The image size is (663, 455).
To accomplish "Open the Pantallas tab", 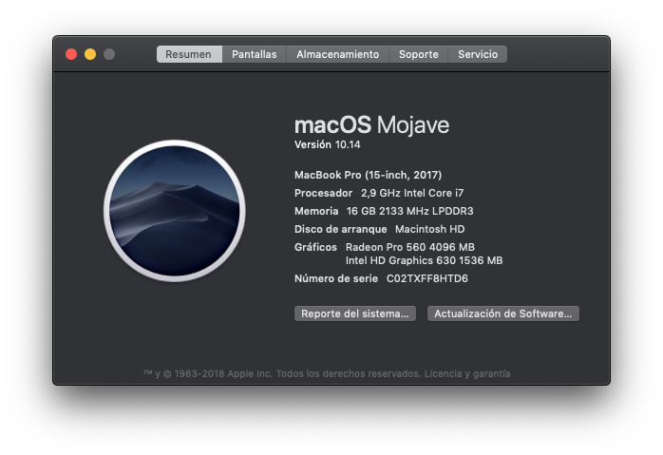I will click(x=255, y=54).
